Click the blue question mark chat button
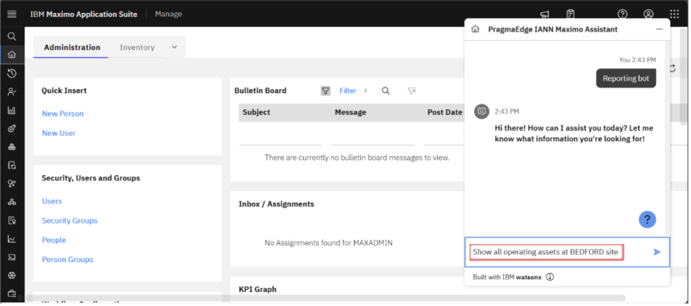Screen dimensions: 691x306 647,219
